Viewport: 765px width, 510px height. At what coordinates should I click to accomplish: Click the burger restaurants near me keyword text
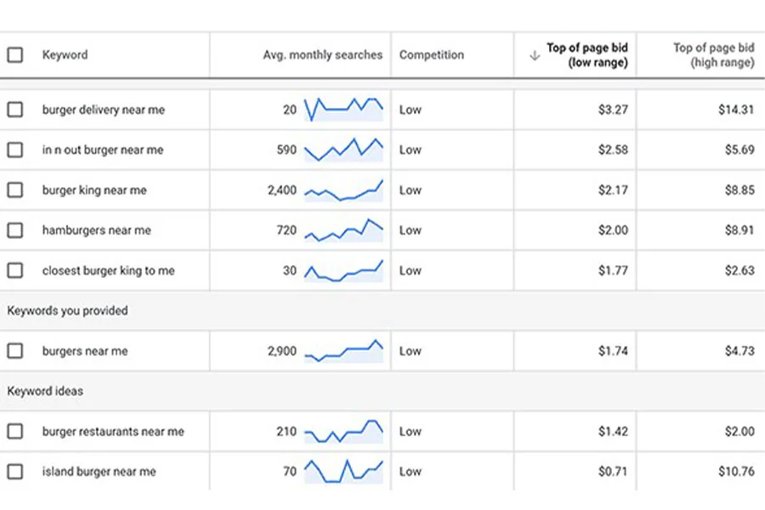coord(113,432)
